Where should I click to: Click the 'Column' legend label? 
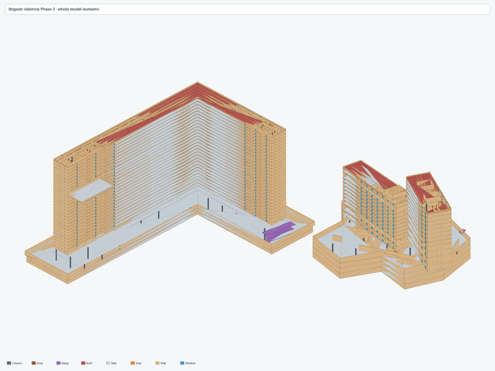pyautogui.click(x=17, y=363)
